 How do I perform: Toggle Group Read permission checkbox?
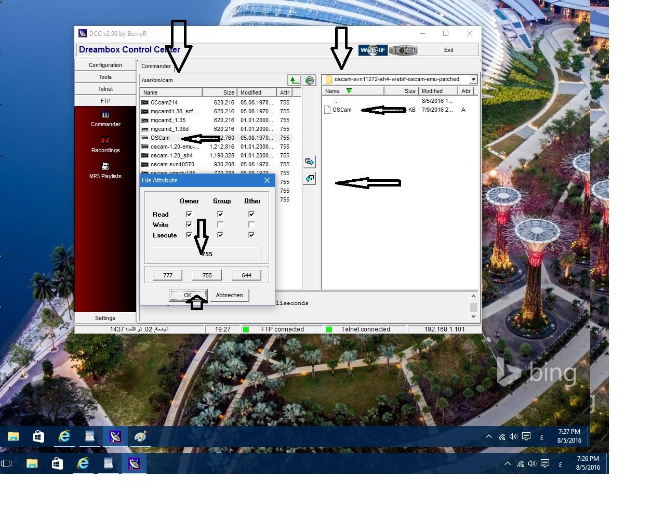pos(220,214)
